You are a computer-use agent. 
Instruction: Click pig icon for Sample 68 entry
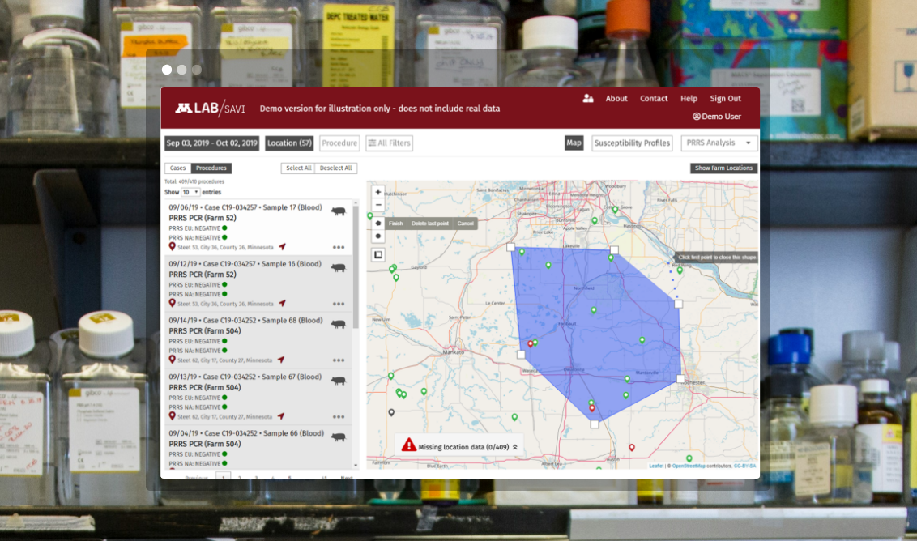coord(338,324)
